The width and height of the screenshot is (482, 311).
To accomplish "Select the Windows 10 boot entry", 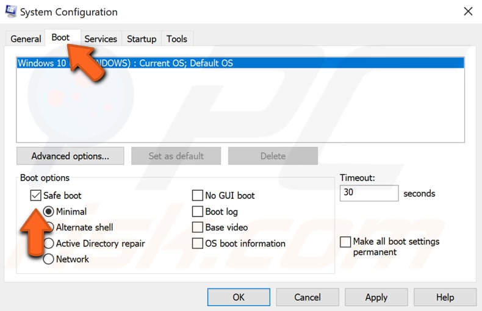I will tap(240, 63).
